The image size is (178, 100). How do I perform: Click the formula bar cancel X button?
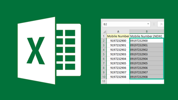click(x=161, y=24)
